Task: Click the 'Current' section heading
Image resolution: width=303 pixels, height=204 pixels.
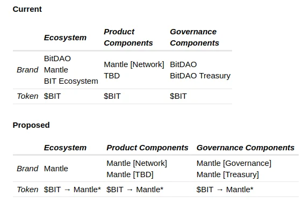Action: pyautogui.click(x=27, y=9)
